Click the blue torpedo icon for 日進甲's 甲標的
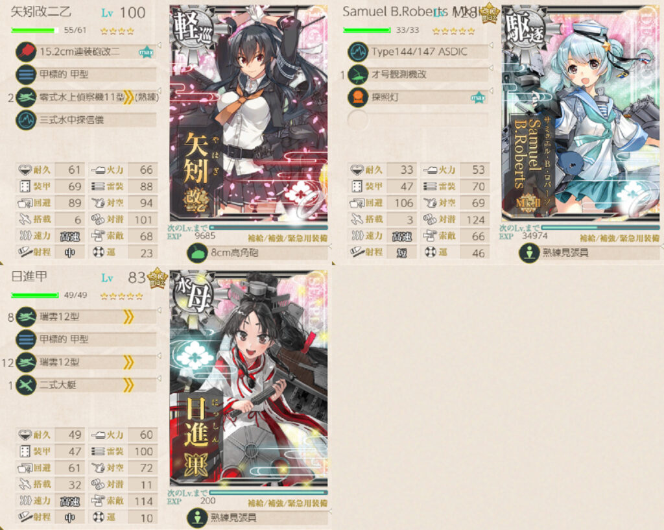This screenshot has height=530, width=664. click(x=26, y=339)
